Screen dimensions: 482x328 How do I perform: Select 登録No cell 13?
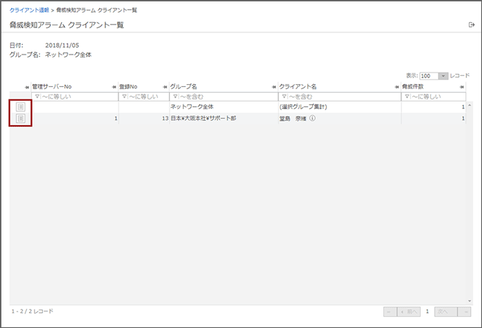tap(165, 119)
